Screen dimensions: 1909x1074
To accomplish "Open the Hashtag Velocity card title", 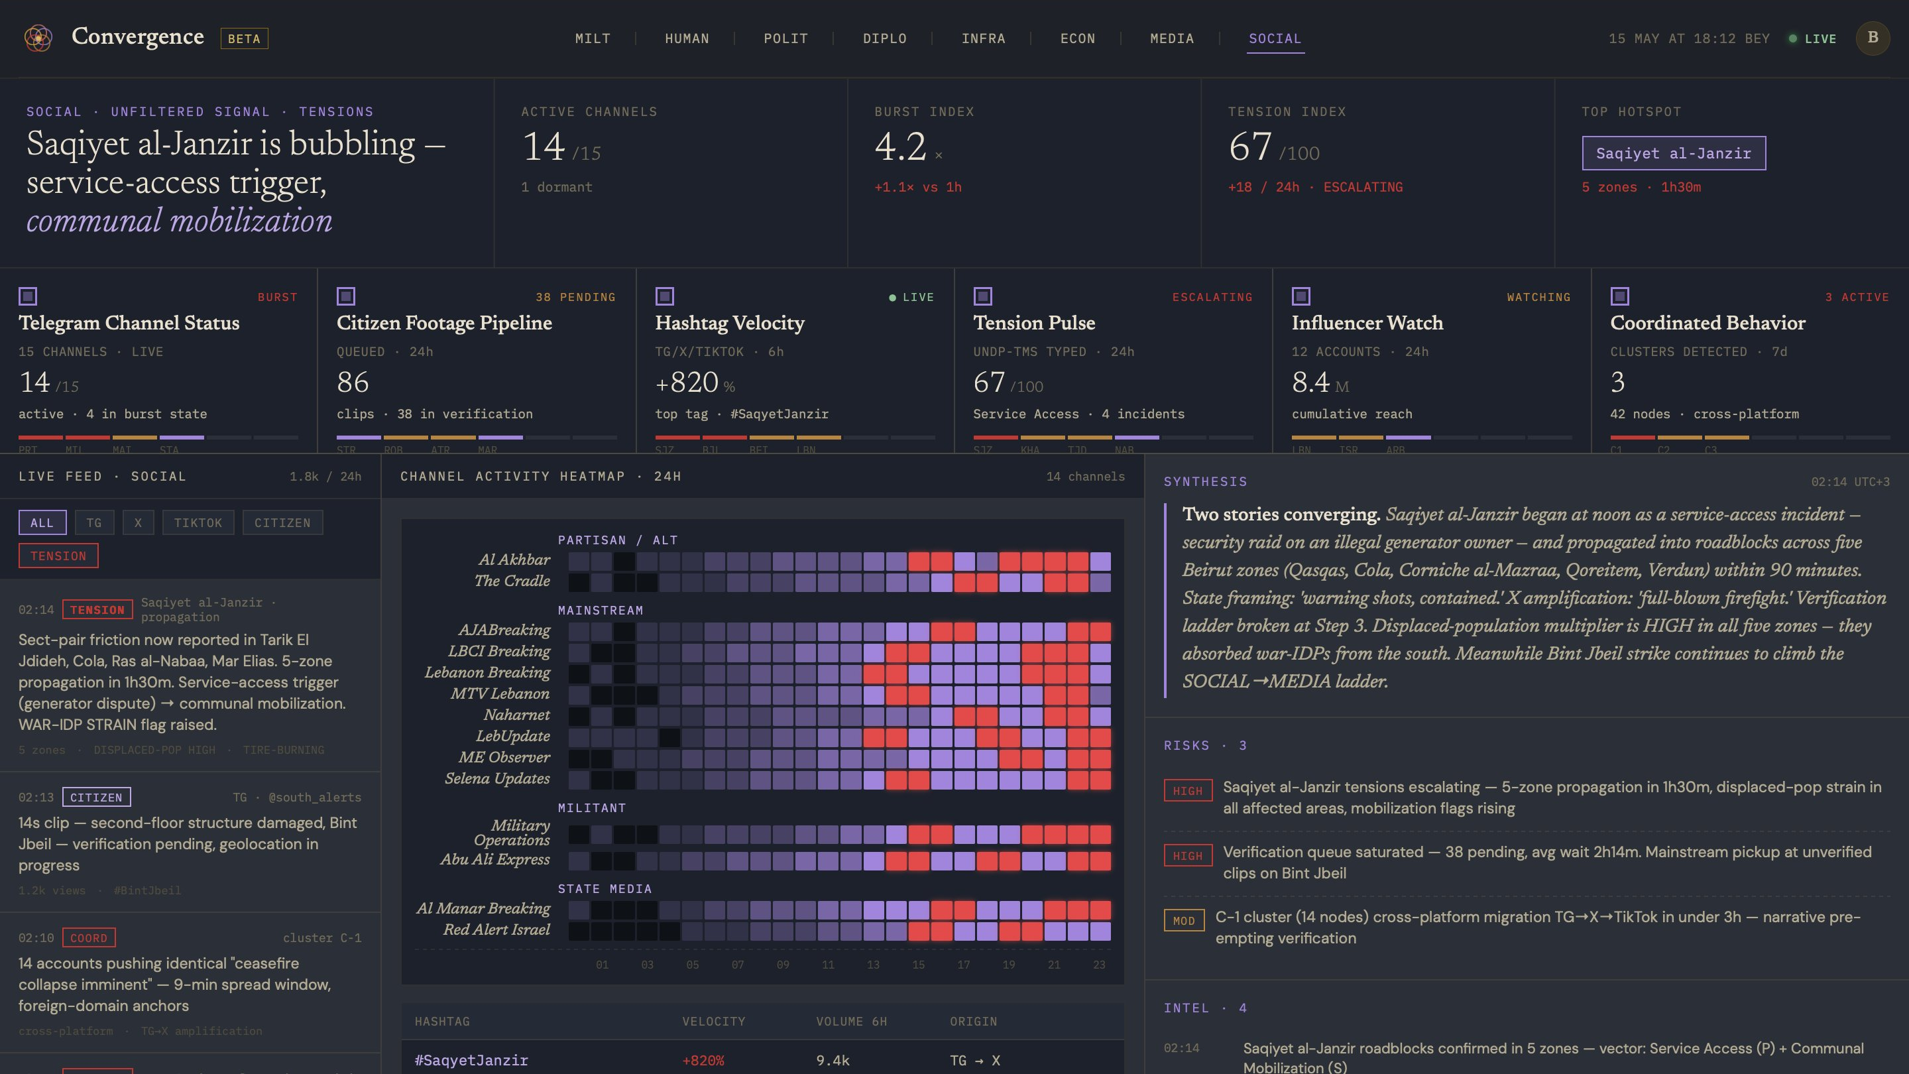I will (729, 323).
